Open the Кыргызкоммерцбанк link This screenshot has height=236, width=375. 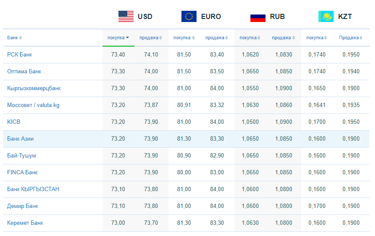(x=34, y=88)
